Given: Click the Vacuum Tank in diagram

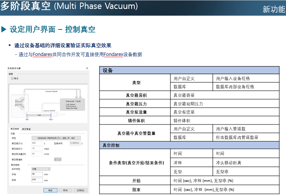Looking at the screenshot, I should [x=73, y=103].
